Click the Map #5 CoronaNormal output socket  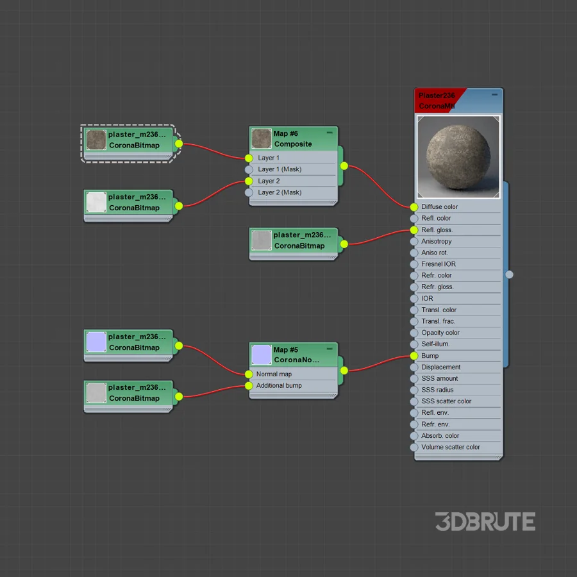pyautogui.click(x=344, y=371)
